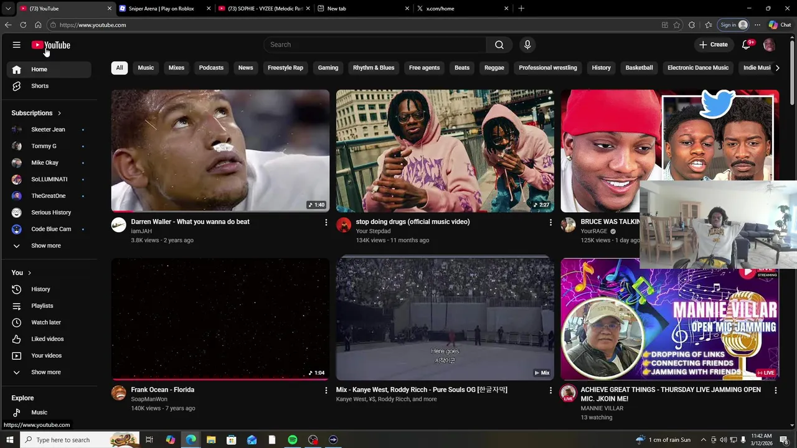Screen dimensions: 797x448
Task: Expand the You section chevron
Action: pyautogui.click(x=29, y=273)
